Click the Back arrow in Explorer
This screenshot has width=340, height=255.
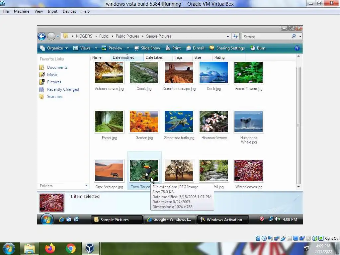[42, 37]
